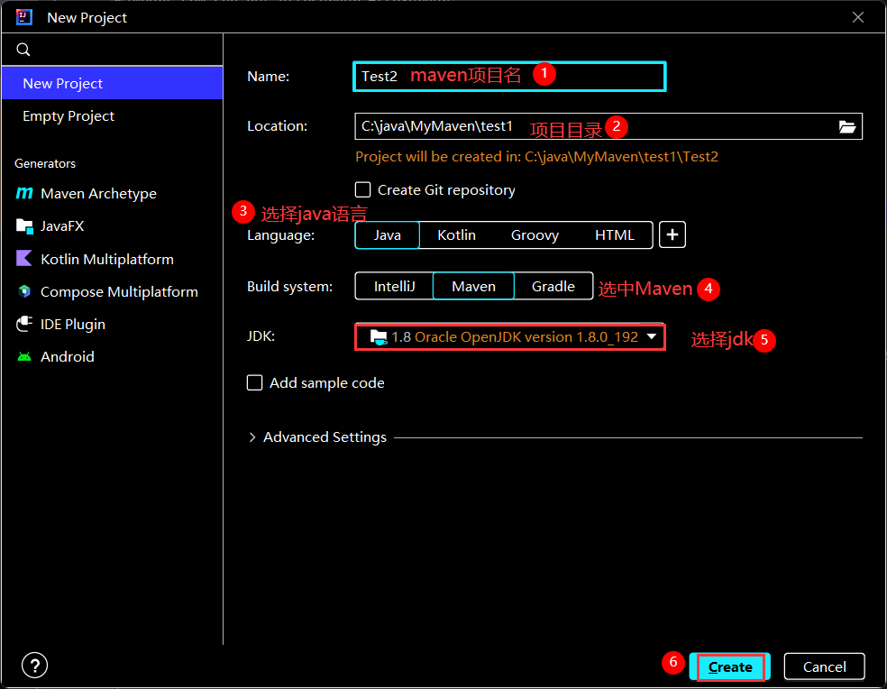The height and width of the screenshot is (689, 887).
Task: Select New Project in the sidebar
Action: [63, 83]
